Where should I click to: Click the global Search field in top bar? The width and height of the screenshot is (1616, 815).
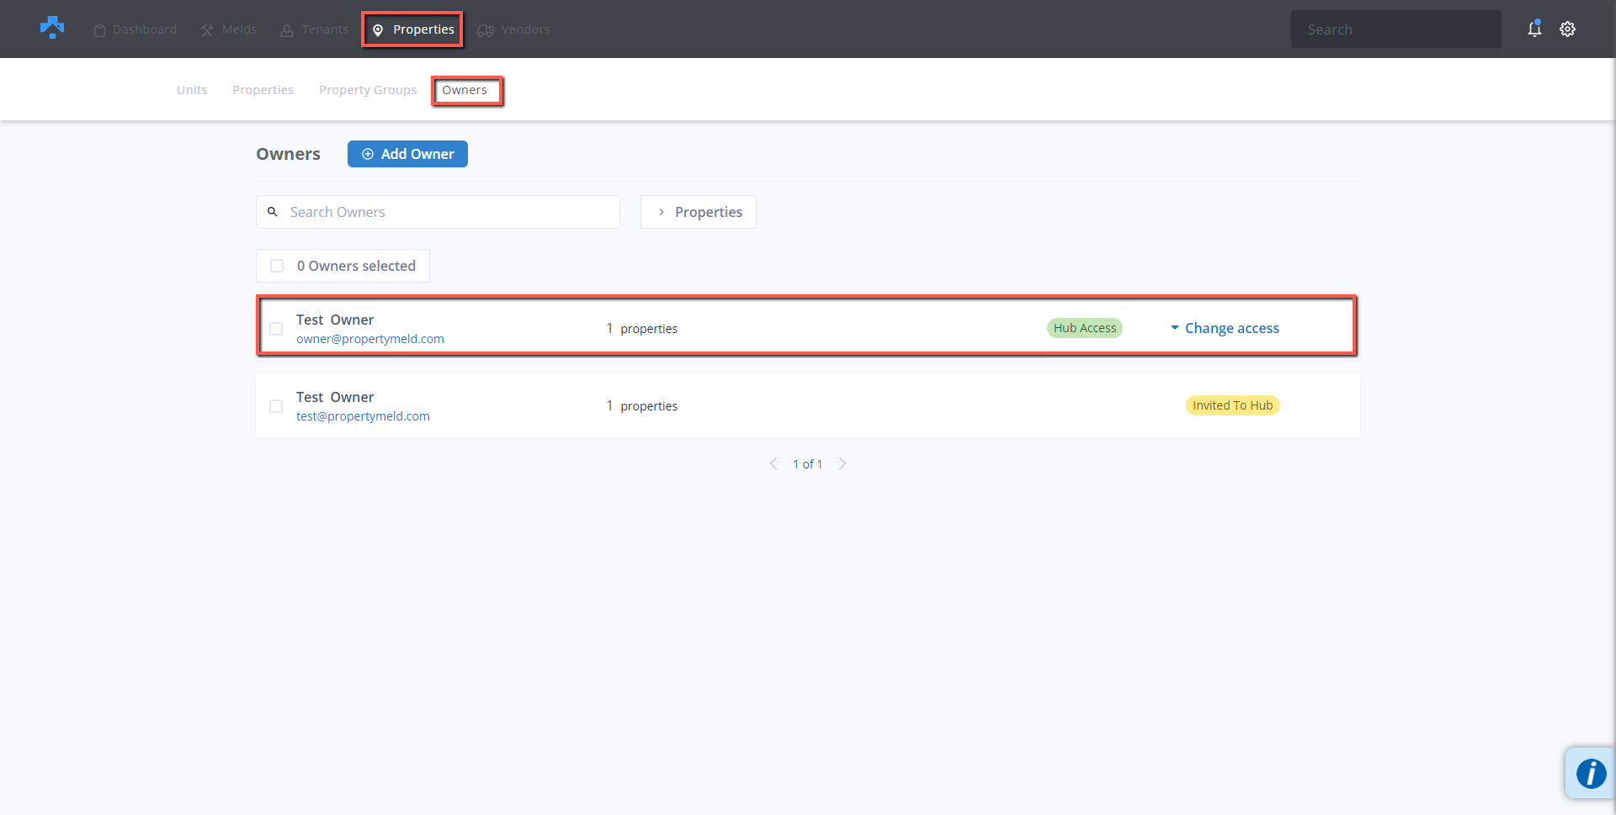pyautogui.click(x=1396, y=29)
